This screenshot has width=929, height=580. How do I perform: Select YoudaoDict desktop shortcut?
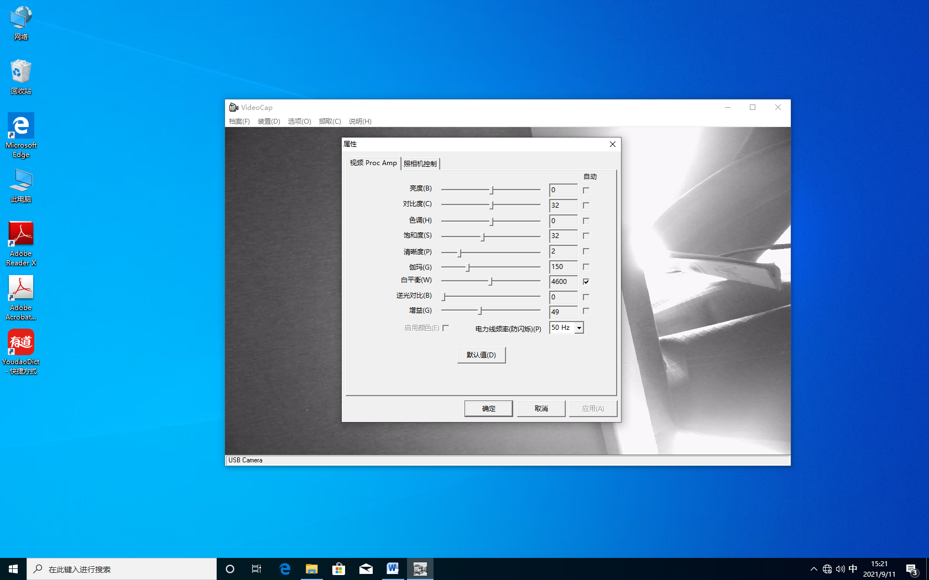pos(21,352)
